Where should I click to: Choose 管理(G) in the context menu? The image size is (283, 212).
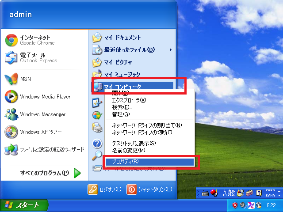(149, 114)
